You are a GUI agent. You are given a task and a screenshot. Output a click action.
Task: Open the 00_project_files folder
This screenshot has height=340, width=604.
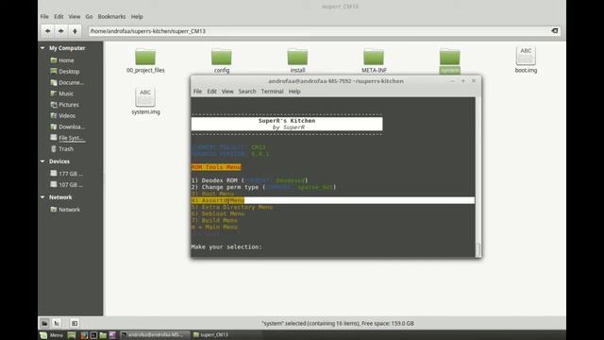pyautogui.click(x=145, y=60)
